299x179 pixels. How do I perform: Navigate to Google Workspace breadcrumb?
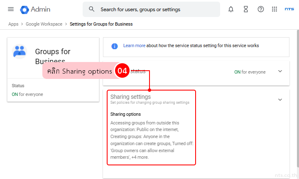pyautogui.click(x=44, y=24)
